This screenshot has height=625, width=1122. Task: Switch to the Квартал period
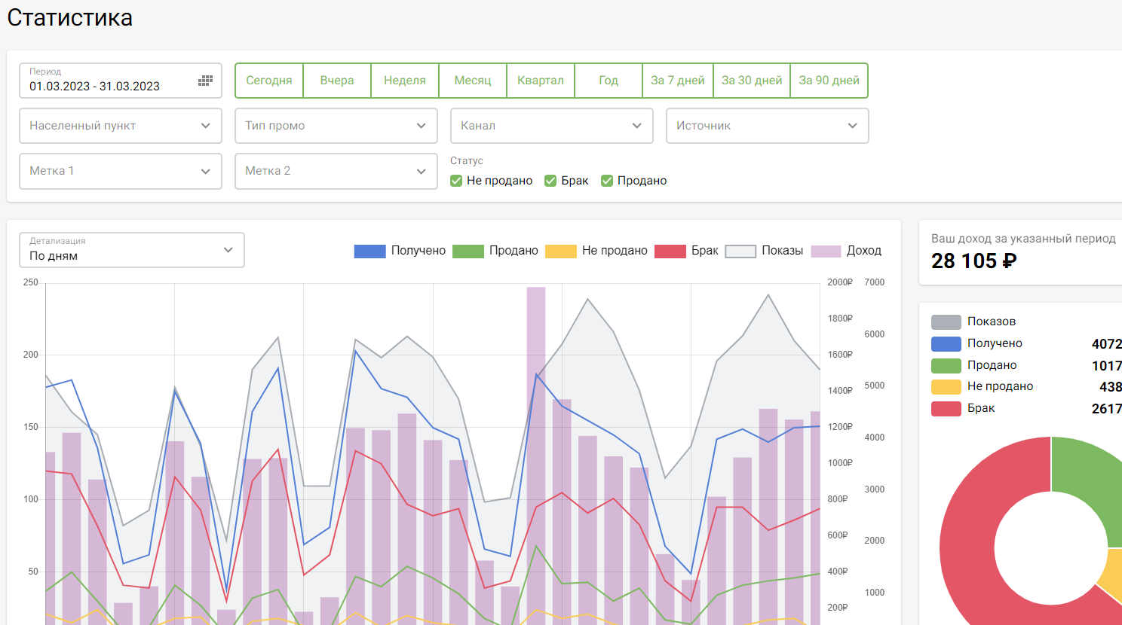point(541,81)
